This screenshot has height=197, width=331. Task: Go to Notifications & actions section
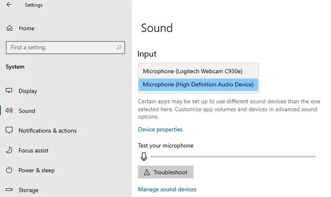point(47,131)
